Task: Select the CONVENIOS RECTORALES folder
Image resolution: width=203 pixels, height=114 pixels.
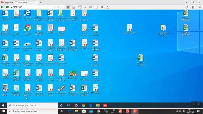Action: pos(28,60)
